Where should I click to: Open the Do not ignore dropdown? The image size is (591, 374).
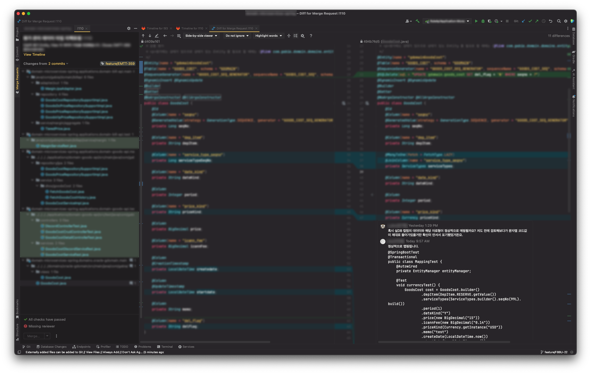pos(237,36)
